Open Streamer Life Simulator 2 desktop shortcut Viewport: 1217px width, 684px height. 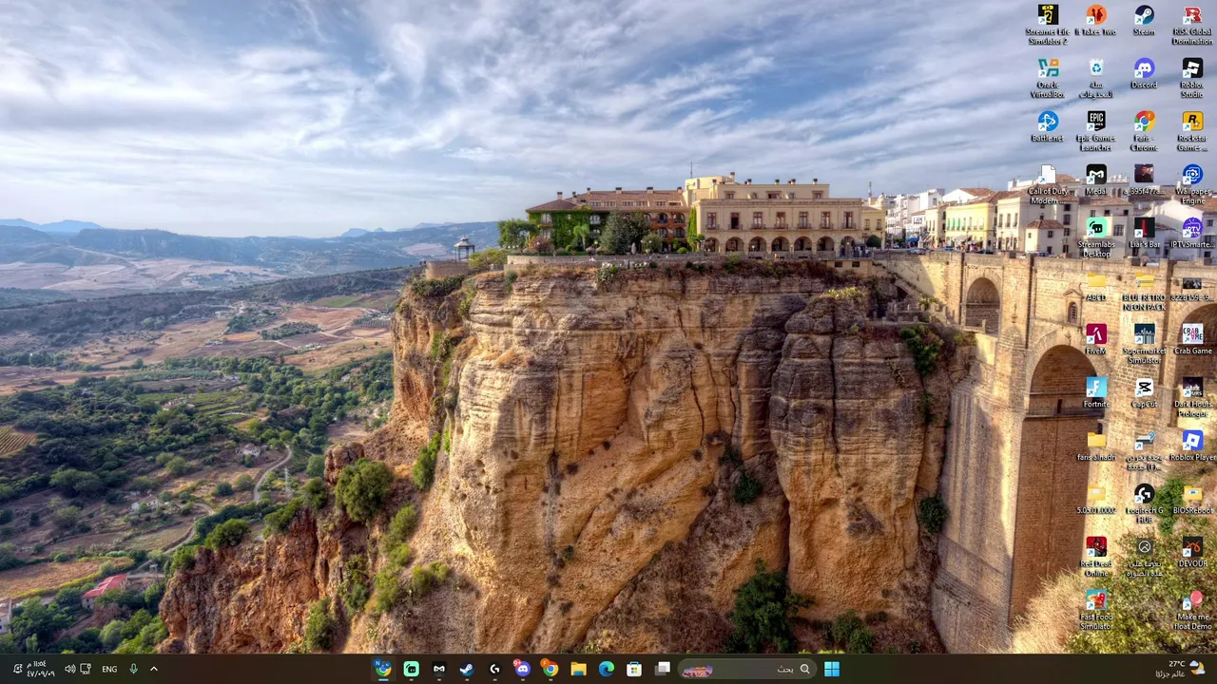1048,24
